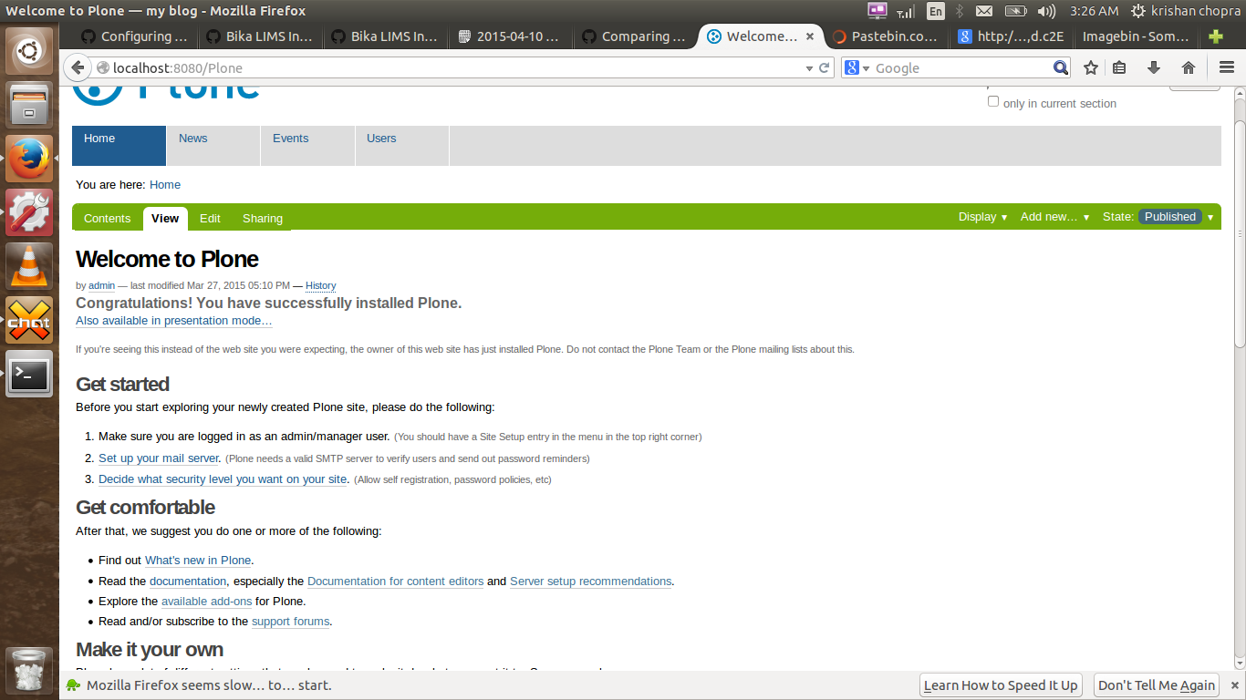Open the admin author link
This screenshot has height=700, width=1246.
click(x=101, y=286)
